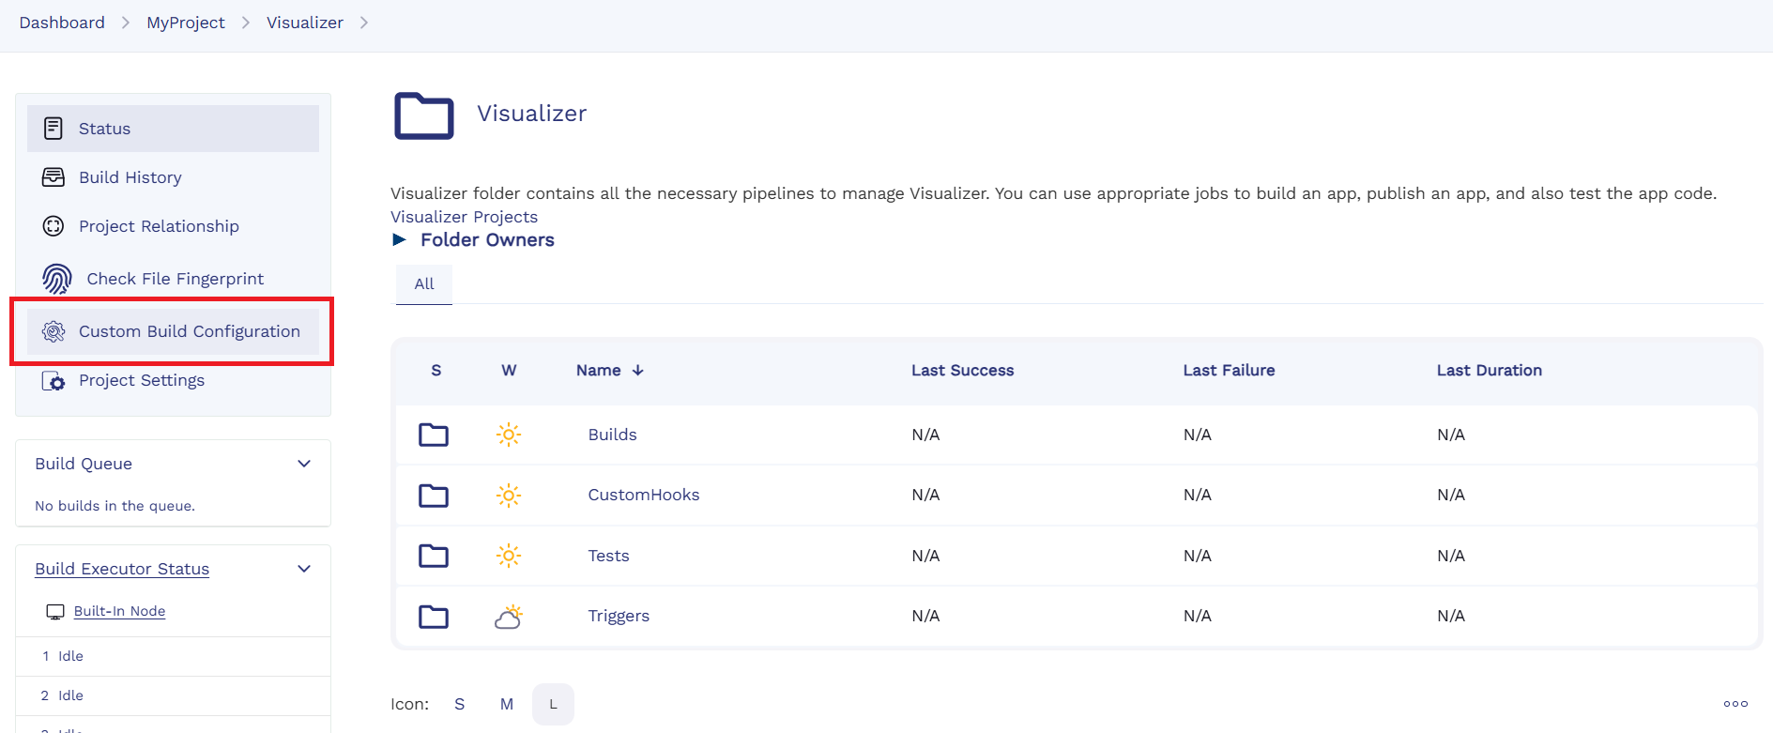Viewport: 1773px width, 733px height.
Task: Sort by the Last Duration column header
Action: 1490,370
